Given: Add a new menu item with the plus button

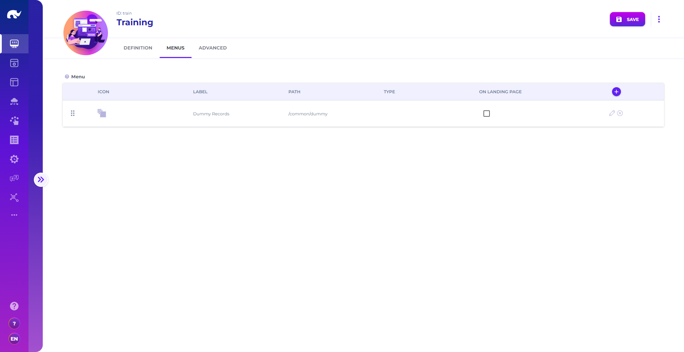Looking at the screenshot, I should (x=616, y=92).
